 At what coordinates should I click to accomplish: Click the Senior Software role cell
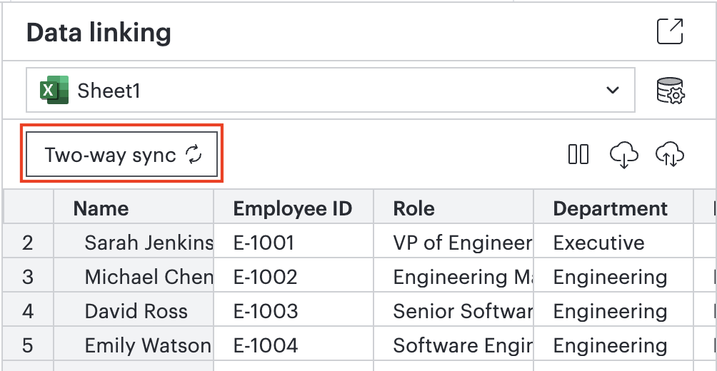click(x=453, y=311)
